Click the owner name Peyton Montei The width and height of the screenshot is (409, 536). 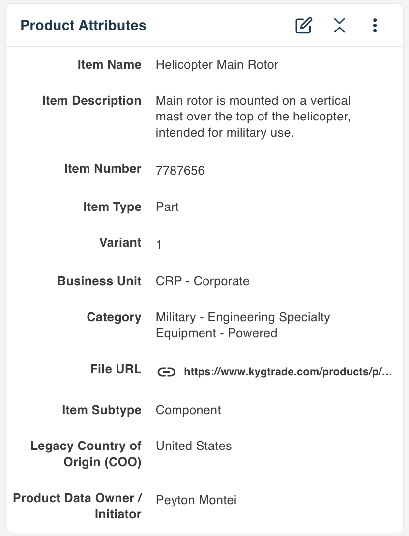pyautogui.click(x=196, y=500)
